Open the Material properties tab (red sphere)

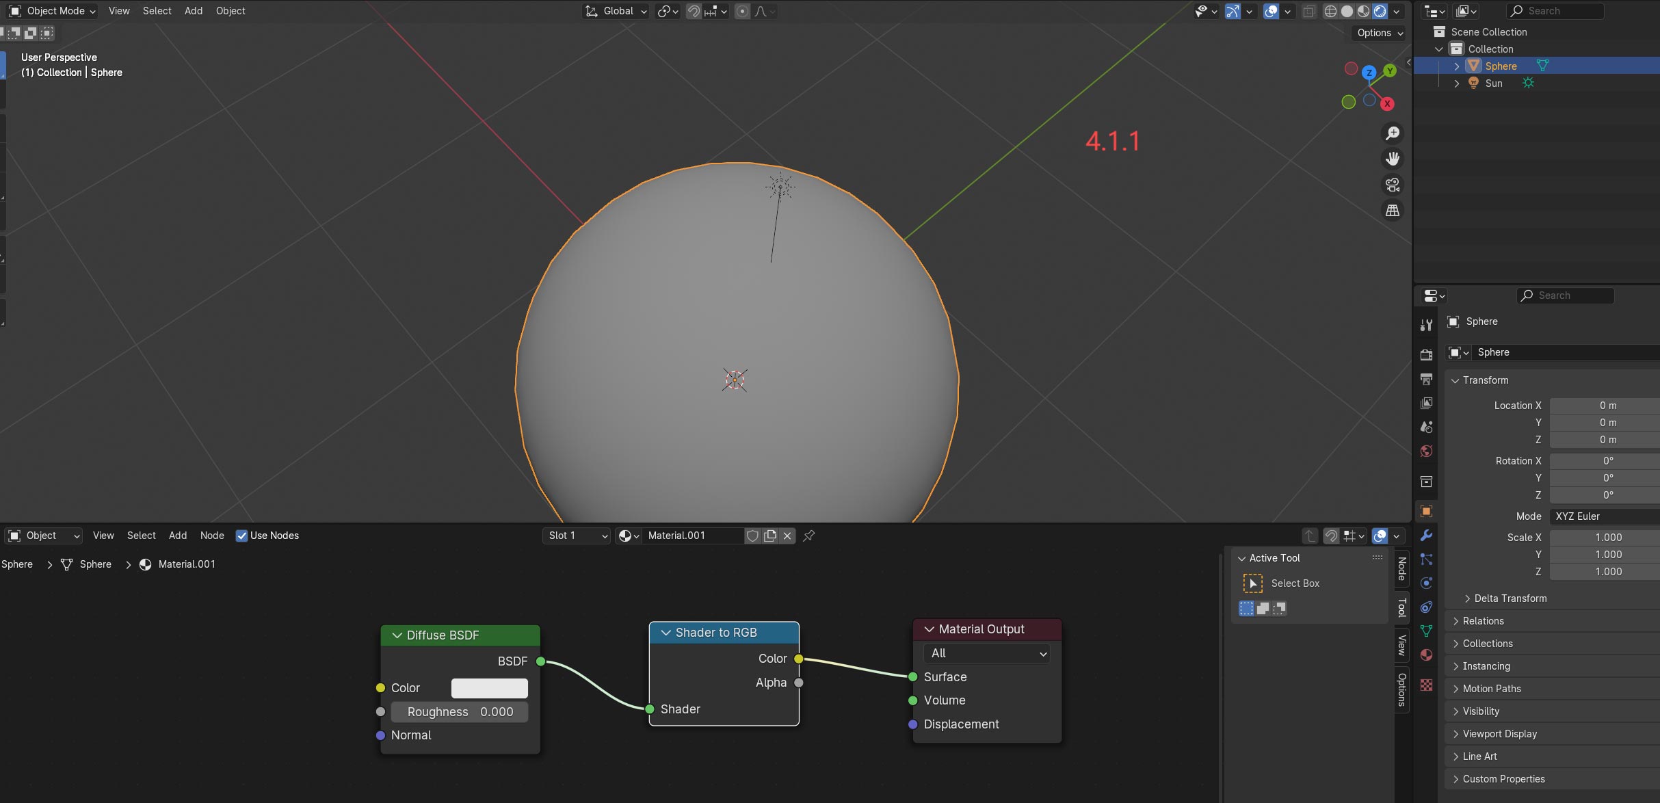[x=1426, y=655]
